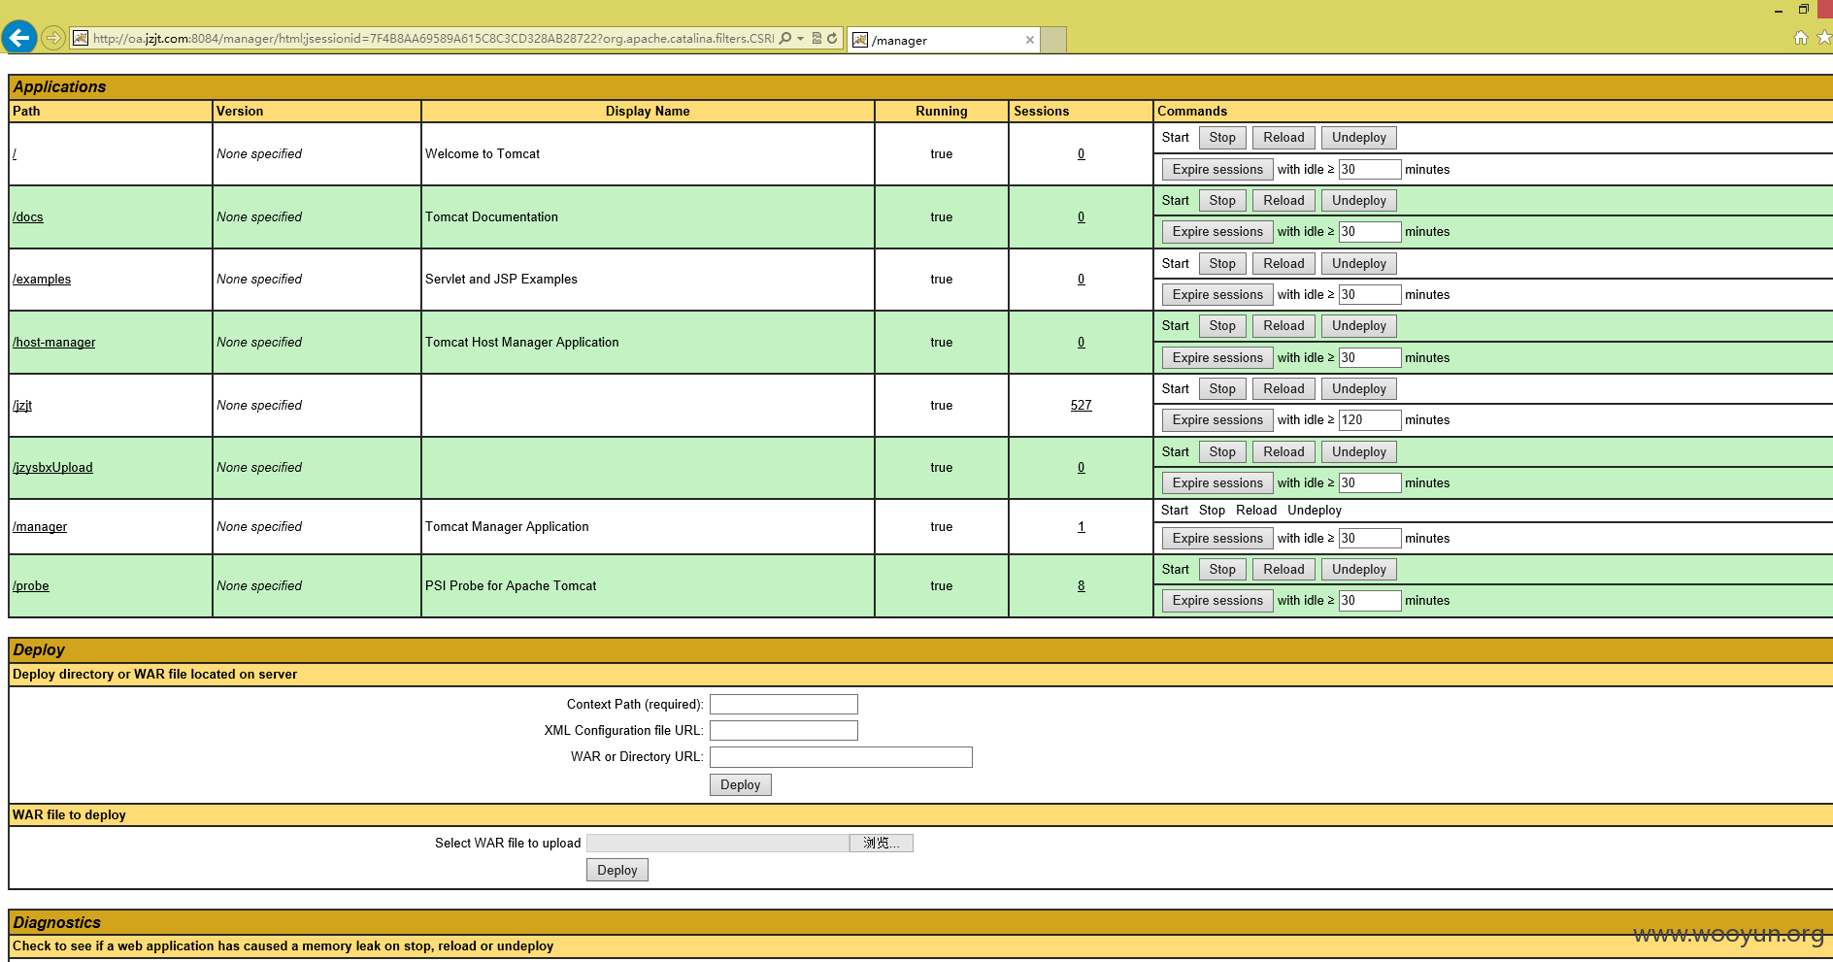Image resolution: width=1833 pixels, height=962 pixels.
Task: Open the /docs application link
Action: [x=28, y=216]
